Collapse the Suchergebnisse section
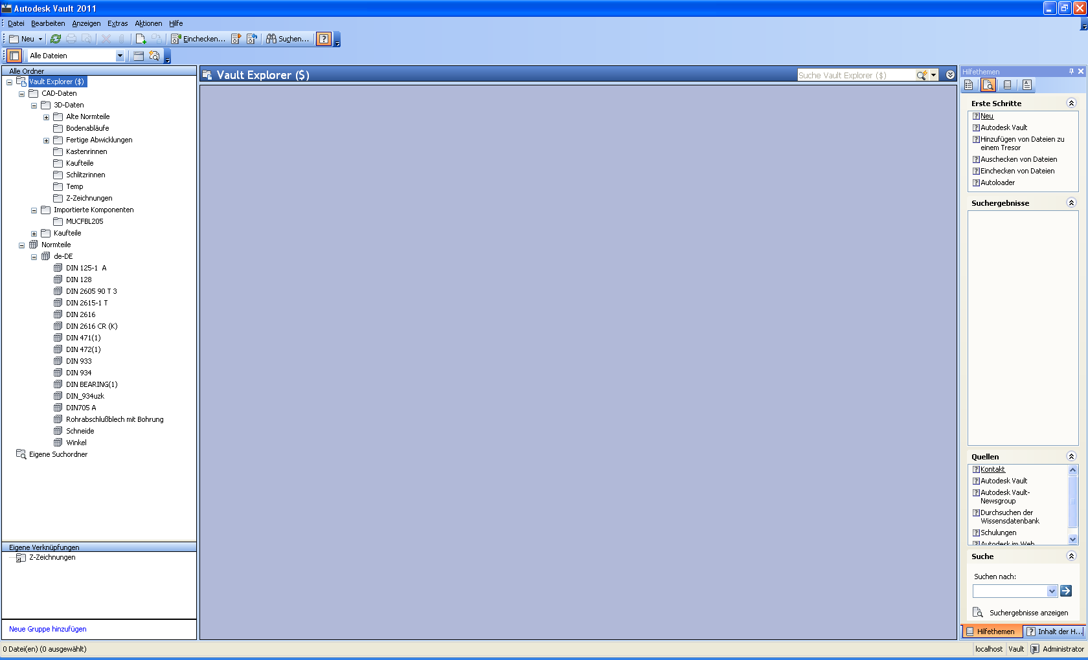This screenshot has height=660, width=1088. 1071,203
